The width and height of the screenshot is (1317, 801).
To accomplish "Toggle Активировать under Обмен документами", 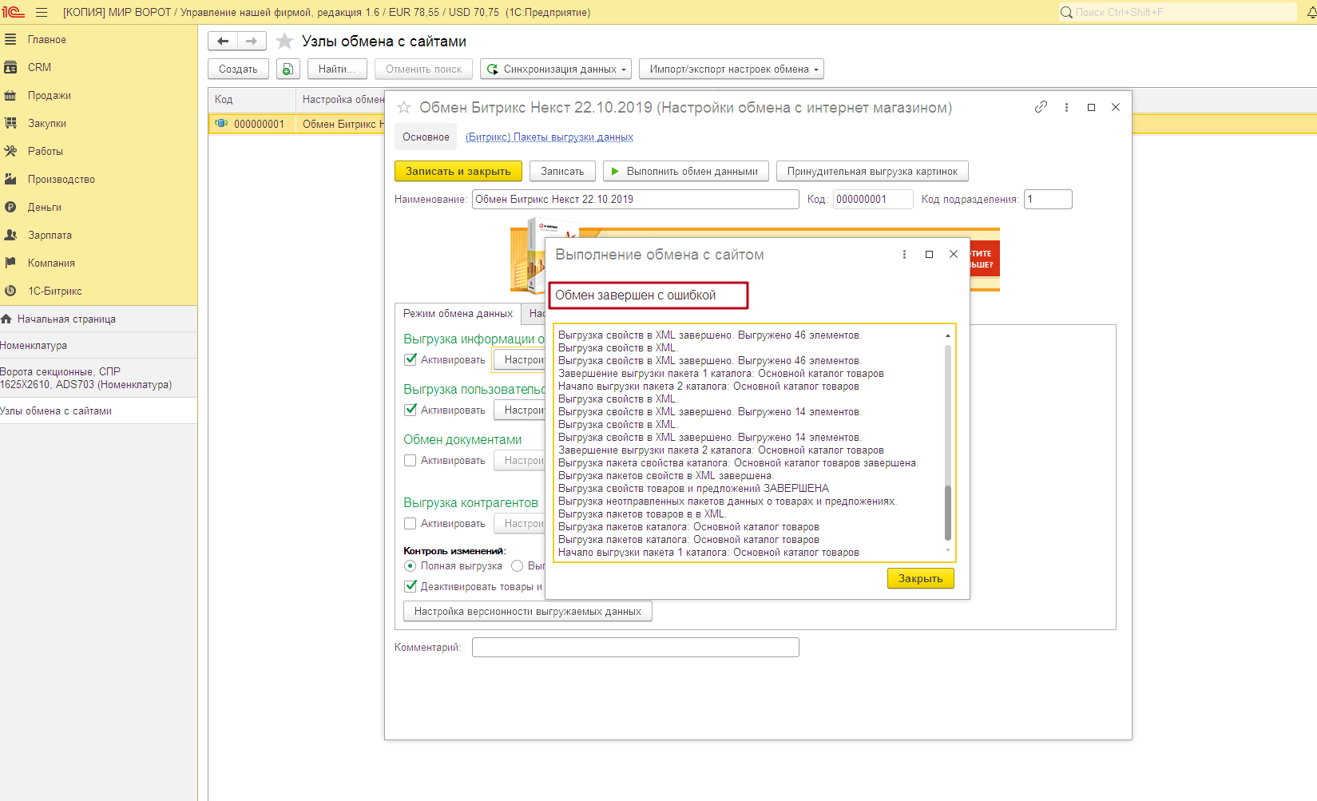I will click(x=411, y=460).
